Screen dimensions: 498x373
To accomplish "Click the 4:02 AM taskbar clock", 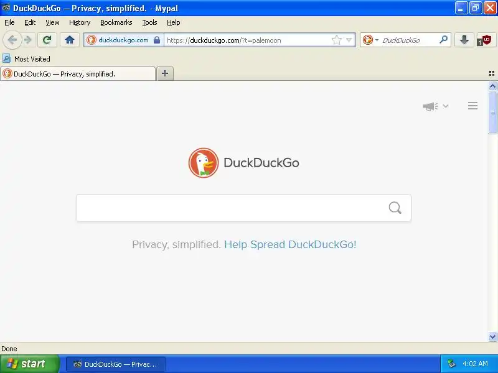I will click(x=475, y=364).
